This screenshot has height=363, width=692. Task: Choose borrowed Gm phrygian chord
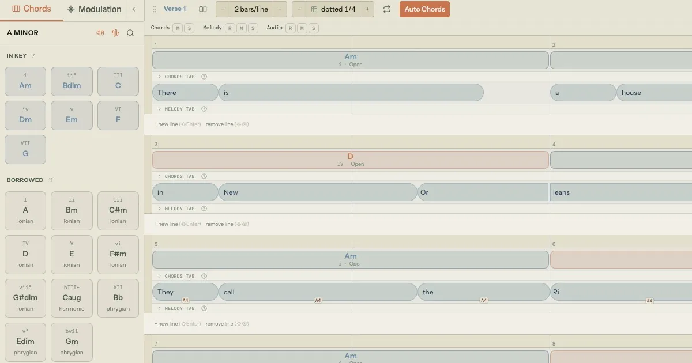click(x=72, y=342)
